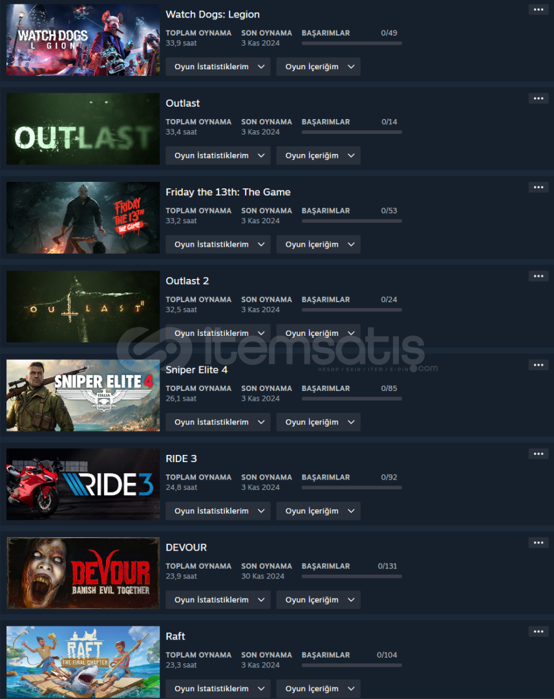Open the Sniper Elite 4 title link
This screenshot has height=699, width=554.
coord(197,370)
